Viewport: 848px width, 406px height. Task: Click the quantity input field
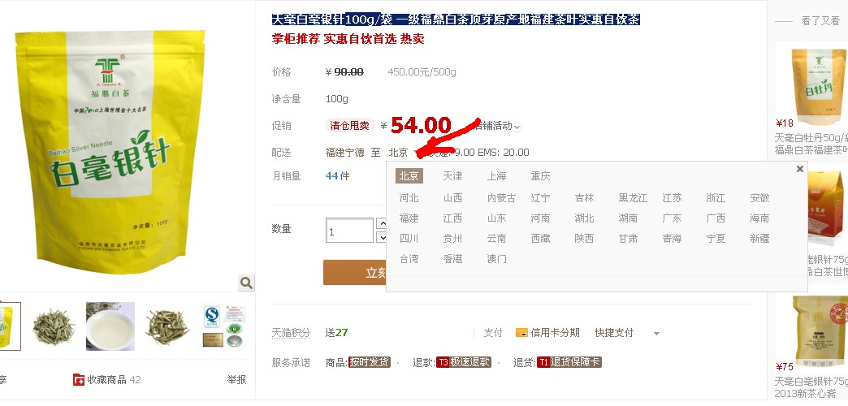[349, 231]
